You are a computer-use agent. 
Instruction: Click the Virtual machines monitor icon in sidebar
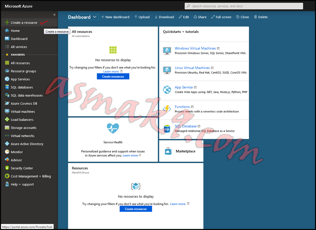[7, 111]
